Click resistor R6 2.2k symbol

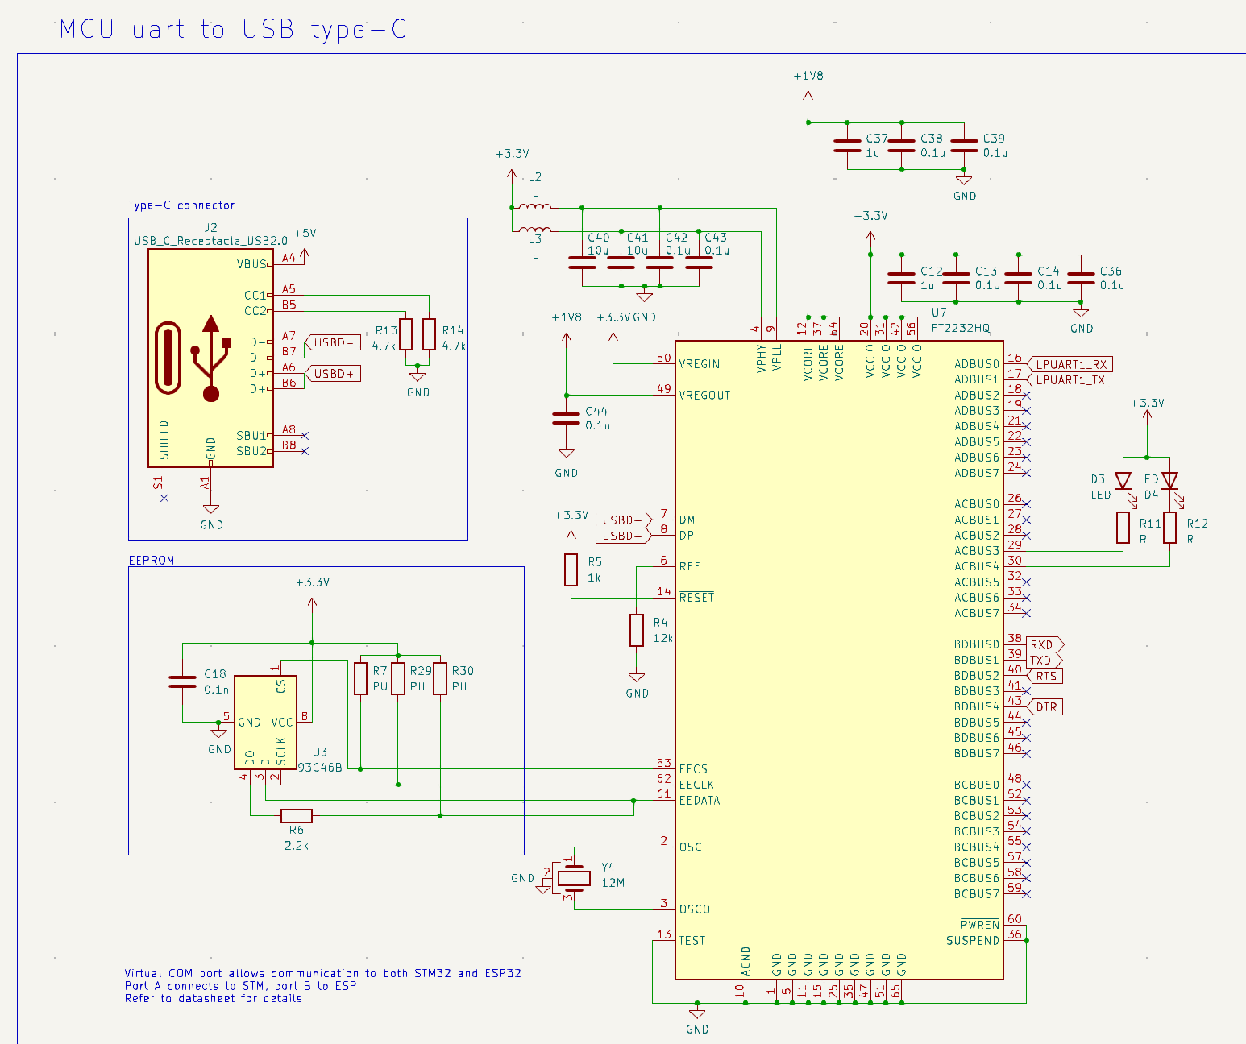(x=297, y=815)
